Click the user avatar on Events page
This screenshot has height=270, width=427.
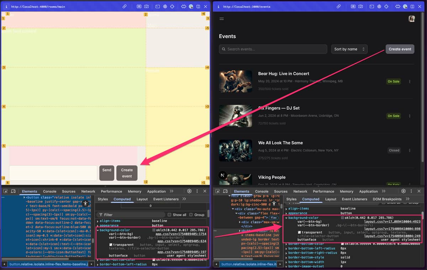pyautogui.click(x=412, y=19)
